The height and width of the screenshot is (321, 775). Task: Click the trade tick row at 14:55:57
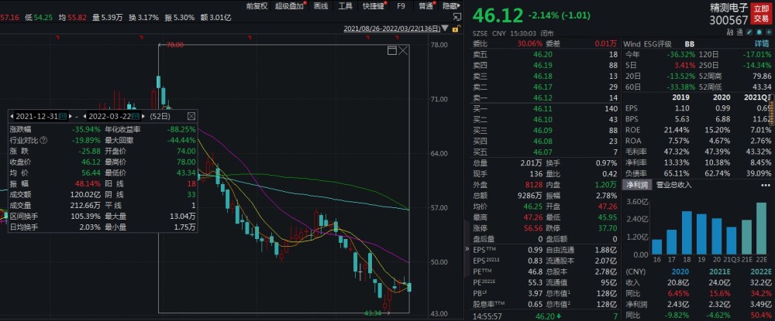click(x=545, y=315)
